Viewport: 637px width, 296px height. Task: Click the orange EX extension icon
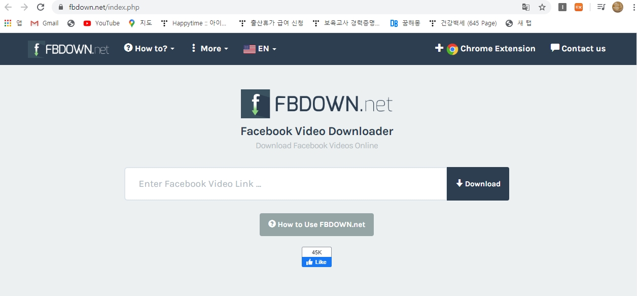tap(579, 7)
